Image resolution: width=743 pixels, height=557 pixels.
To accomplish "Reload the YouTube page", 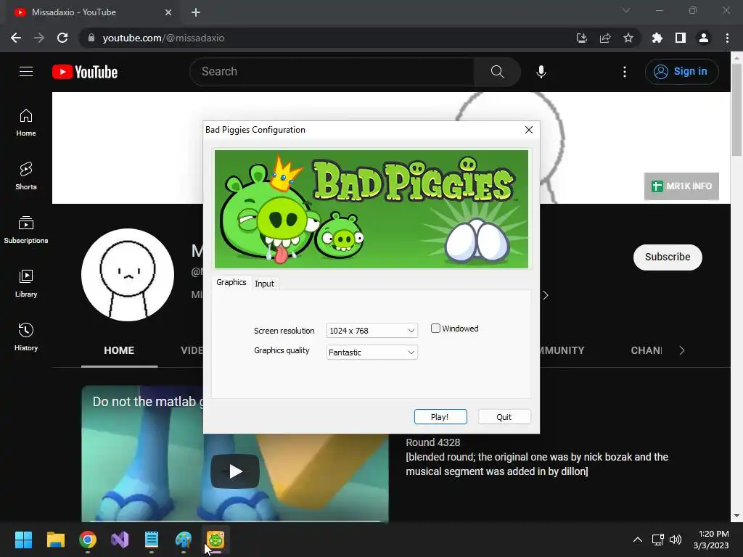I will [x=62, y=38].
